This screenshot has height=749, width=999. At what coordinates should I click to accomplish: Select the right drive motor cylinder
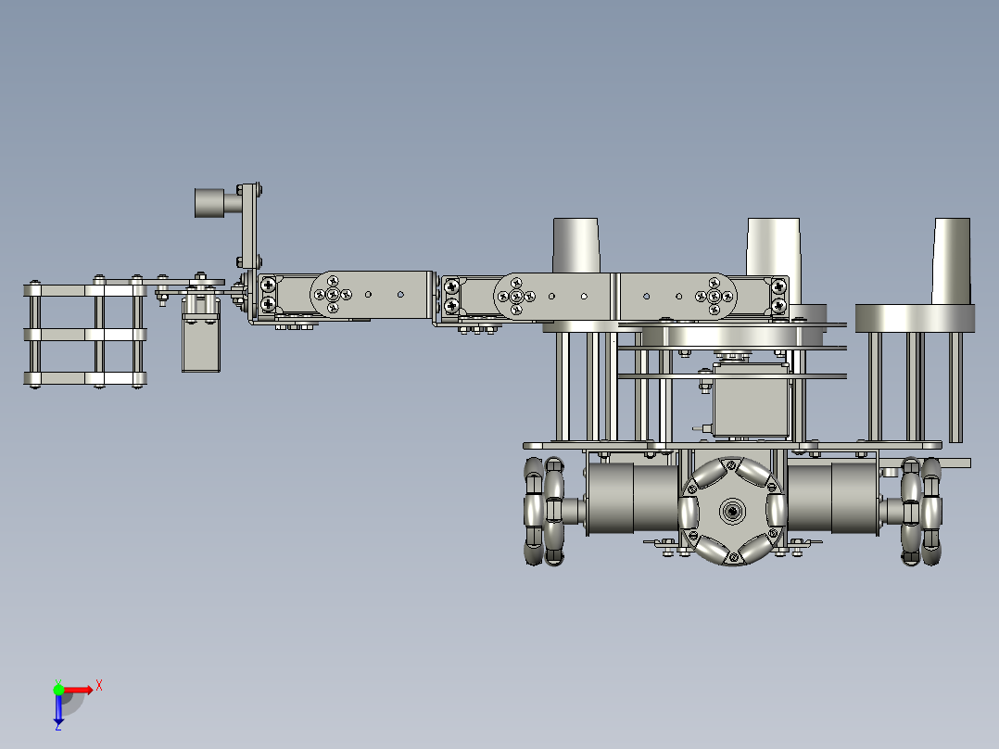click(832, 498)
